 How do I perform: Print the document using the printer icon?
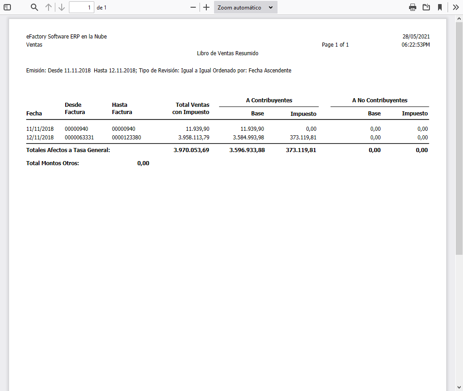click(412, 7)
